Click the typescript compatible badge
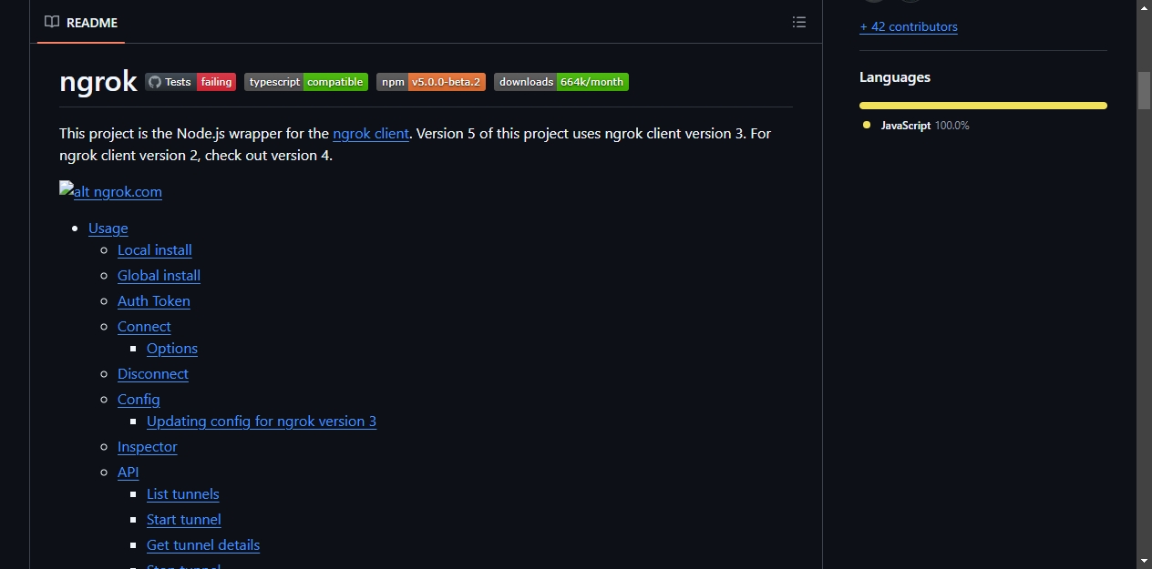 tap(306, 82)
